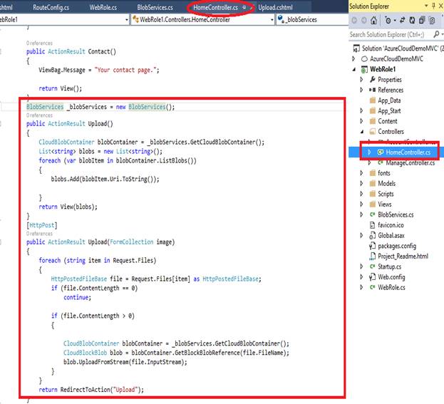Viewport: 444px width, 404px height.
Task: Click Forward button in Solution Explorer toolbar
Action: pos(364,20)
